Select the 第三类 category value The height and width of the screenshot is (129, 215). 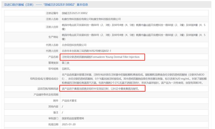pos(65,63)
